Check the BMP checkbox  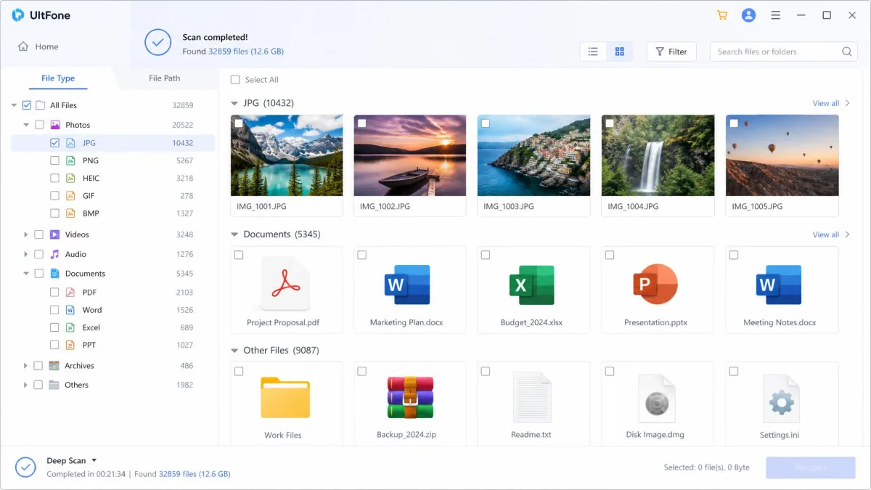(54, 213)
